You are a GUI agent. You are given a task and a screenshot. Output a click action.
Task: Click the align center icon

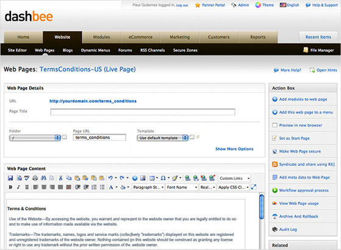pyautogui.click(x=44, y=187)
